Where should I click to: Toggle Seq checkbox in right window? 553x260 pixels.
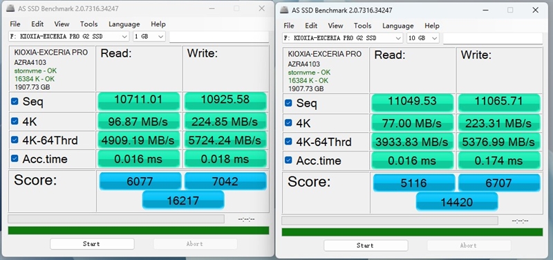coord(288,103)
